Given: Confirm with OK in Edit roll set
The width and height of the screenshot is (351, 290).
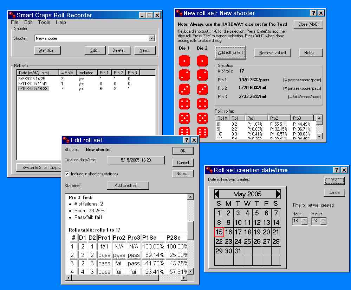Looking at the screenshot, I should pyautogui.click(x=183, y=151).
